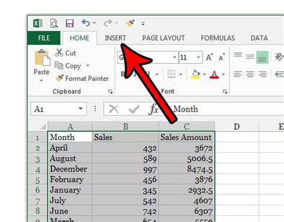Image resolution: width=284 pixels, height=222 pixels.
Task: Toggle middle align
Action: 250,57
